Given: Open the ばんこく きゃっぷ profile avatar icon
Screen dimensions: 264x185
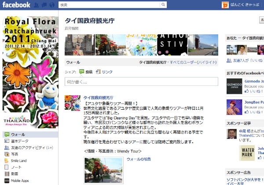Looking at the screenshot, I should tap(225, 5).
